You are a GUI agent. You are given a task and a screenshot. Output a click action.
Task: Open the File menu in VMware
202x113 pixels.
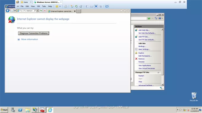22,6
